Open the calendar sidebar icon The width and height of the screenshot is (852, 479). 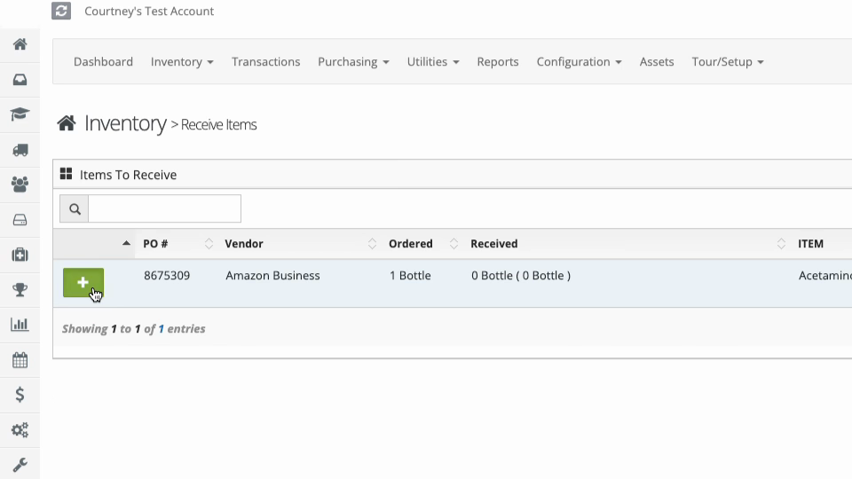20,360
